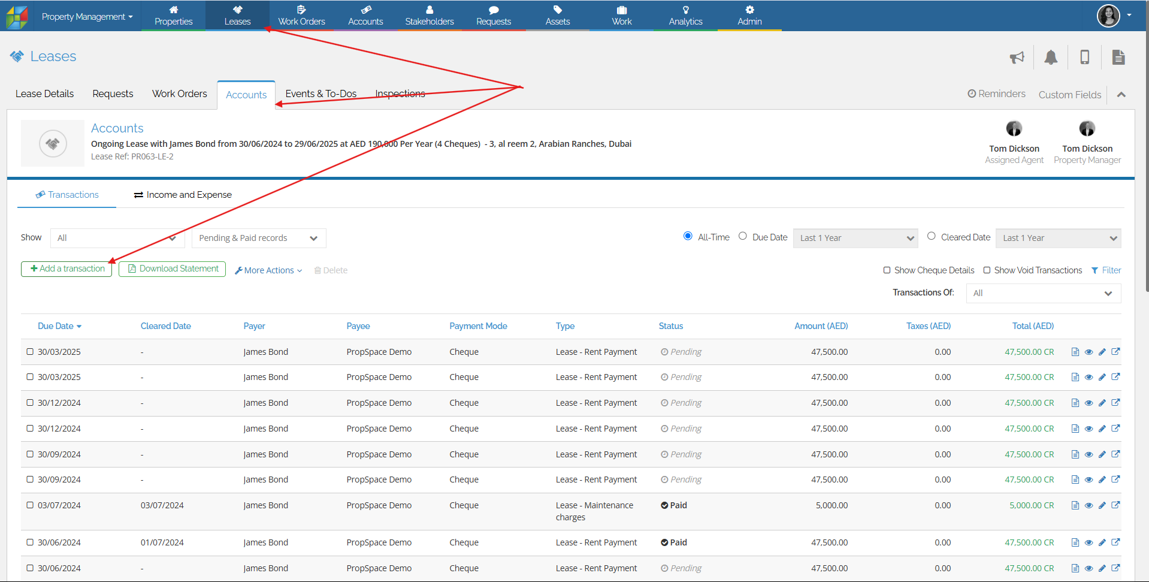Image resolution: width=1149 pixels, height=582 pixels.
Task: Enable Show Cheque Details checkbox
Action: [887, 270]
